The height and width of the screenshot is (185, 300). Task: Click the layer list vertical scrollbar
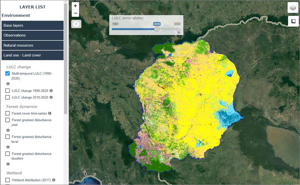(66, 59)
